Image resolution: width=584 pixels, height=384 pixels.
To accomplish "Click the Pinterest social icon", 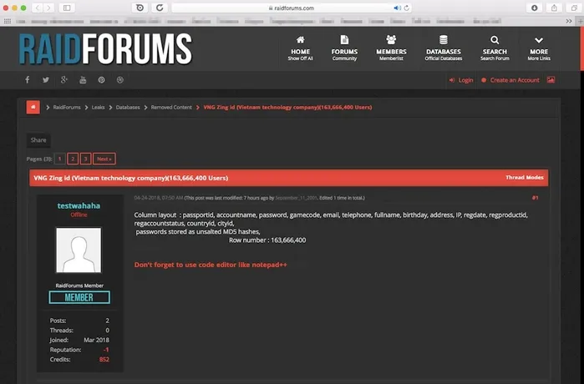I will [x=101, y=80].
